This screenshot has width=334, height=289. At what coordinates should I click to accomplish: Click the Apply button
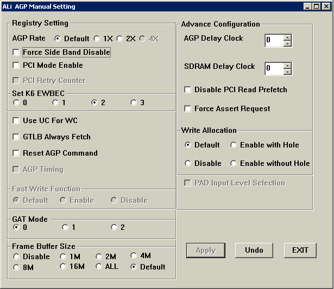point(206,251)
